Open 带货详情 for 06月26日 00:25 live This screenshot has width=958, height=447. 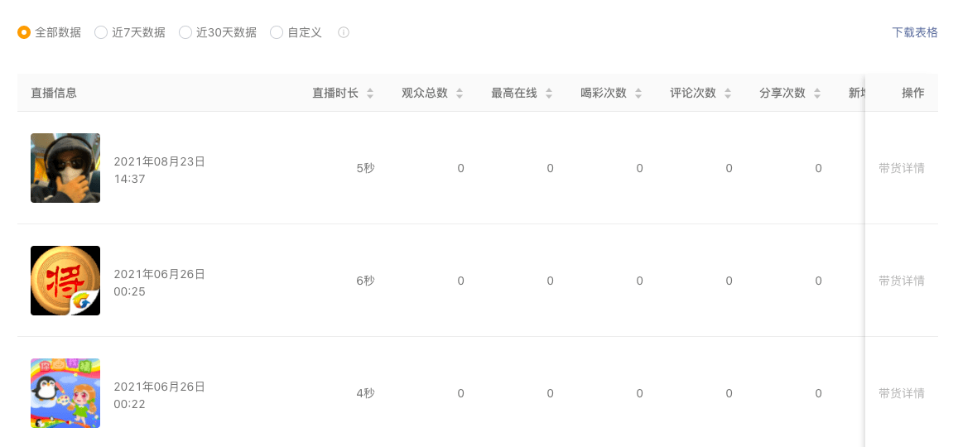[x=901, y=281]
